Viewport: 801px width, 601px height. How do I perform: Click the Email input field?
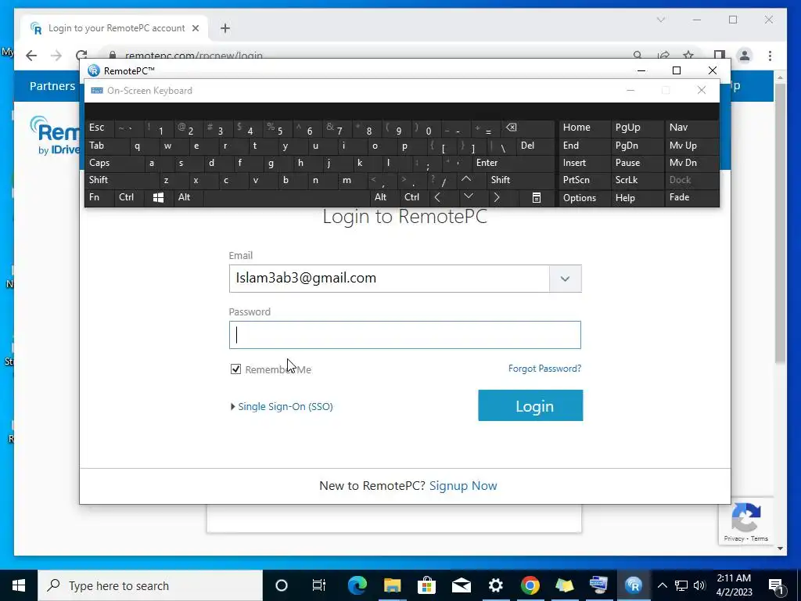[x=390, y=279]
